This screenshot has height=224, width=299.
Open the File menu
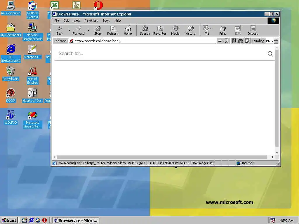(x=57, y=21)
